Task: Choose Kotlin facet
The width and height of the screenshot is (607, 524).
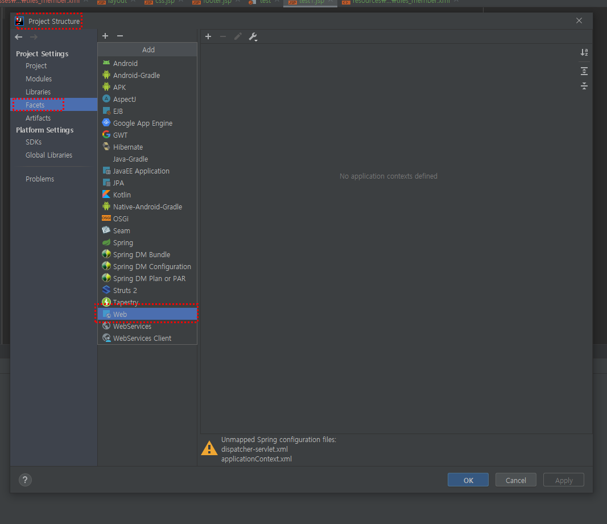Action: [147, 195]
